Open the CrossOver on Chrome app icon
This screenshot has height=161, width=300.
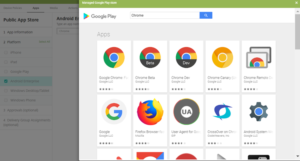point(222,112)
